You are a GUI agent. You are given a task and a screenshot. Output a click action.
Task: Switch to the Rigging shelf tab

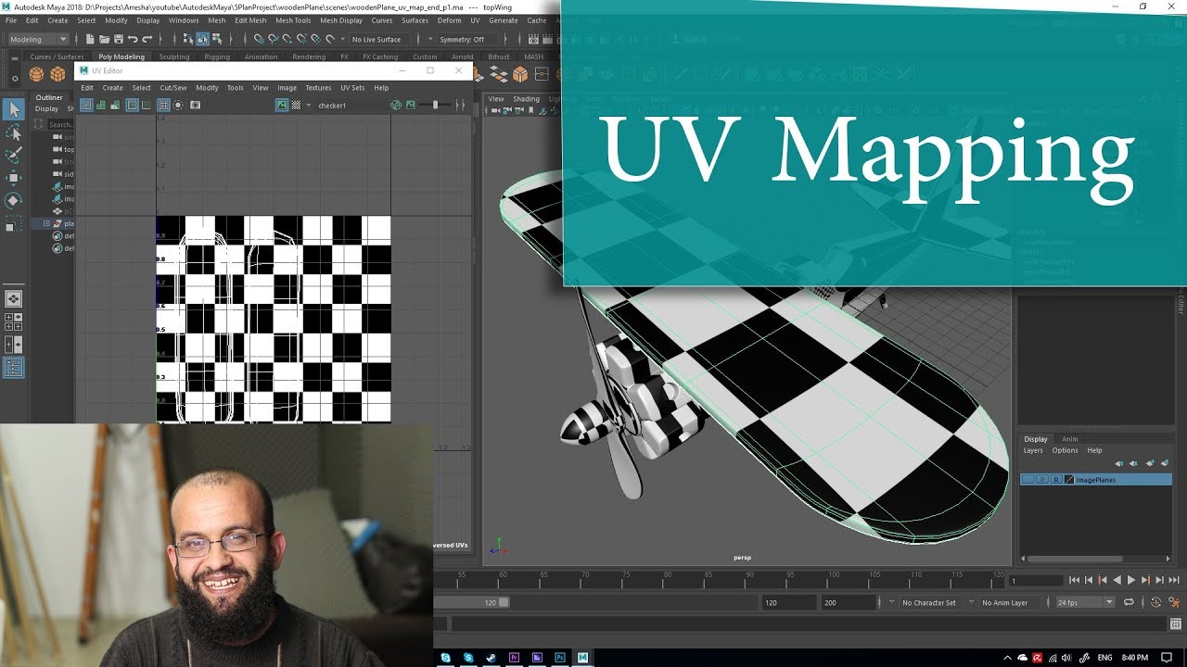(217, 57)
